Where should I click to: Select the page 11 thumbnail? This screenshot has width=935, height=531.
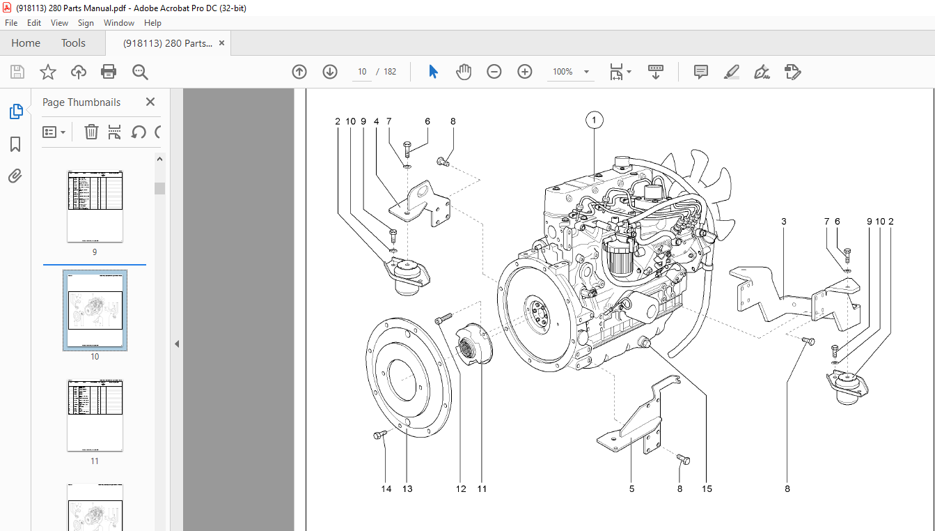[95, 415]
